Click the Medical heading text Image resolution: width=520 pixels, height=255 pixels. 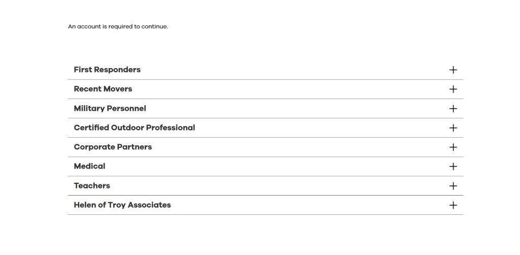coord(89,166)
